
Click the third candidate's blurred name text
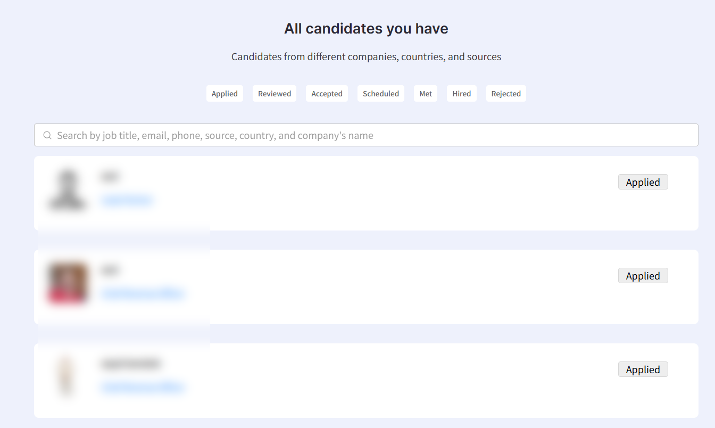(x=130, y=364)
